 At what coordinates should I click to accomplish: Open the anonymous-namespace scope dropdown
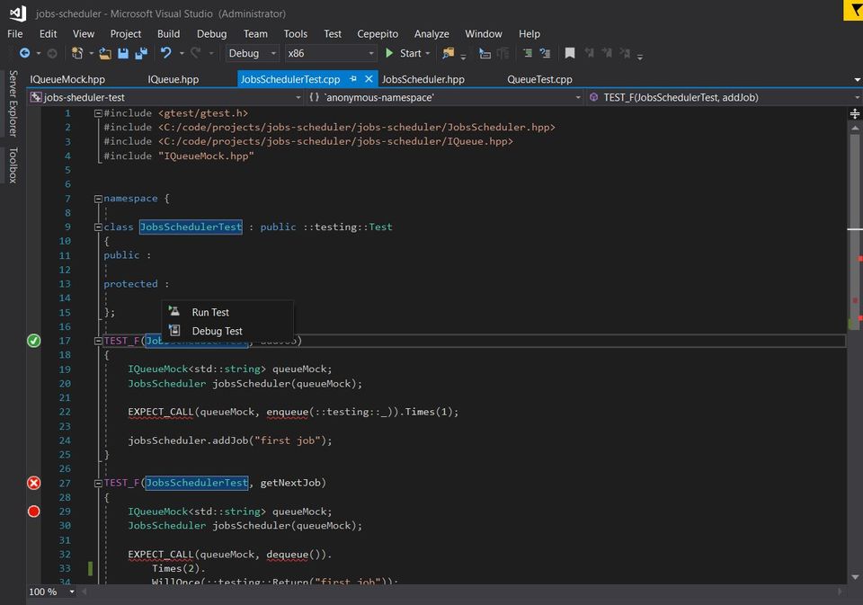coord(445,97)
